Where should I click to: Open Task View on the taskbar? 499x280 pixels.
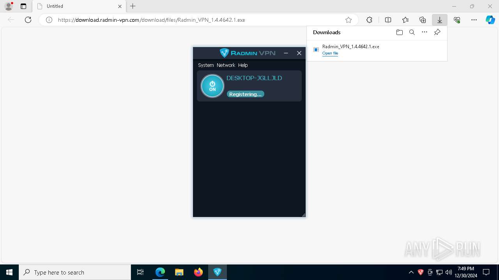click(140, 272)
